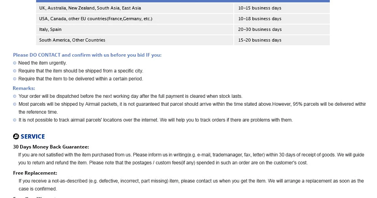Click the 'Italy, Spain' table cell
Screen dimensions: 377x198
click(135, 29)
